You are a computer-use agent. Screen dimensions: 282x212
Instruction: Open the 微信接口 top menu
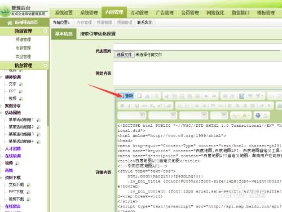240,12
